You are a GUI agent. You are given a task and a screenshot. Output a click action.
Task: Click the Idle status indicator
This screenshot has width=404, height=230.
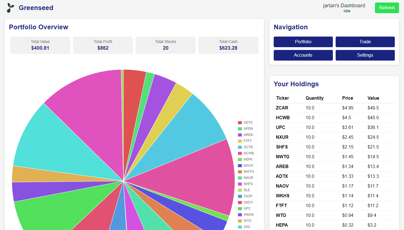(347, 11)
